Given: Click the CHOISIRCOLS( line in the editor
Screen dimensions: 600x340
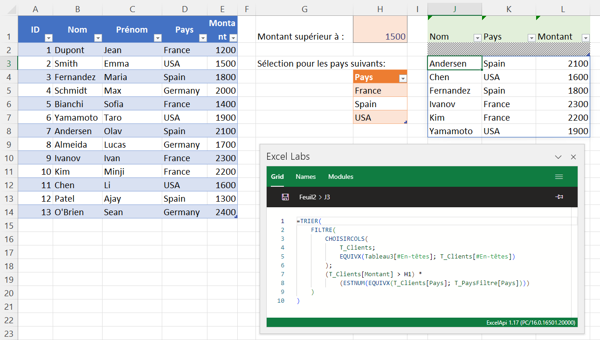Looking at the screenshot, I should point(346,238).
